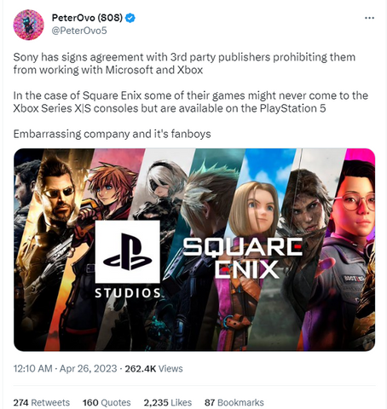The height and width of the screenshot is (409, 387).
Task: Click PeterOvo's round profile avatar
Action: coord(28,25)
